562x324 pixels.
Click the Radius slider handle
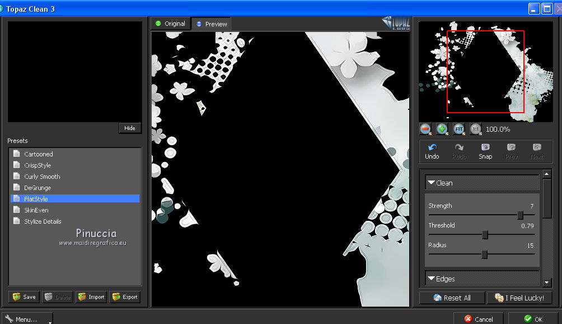point(484,254)
